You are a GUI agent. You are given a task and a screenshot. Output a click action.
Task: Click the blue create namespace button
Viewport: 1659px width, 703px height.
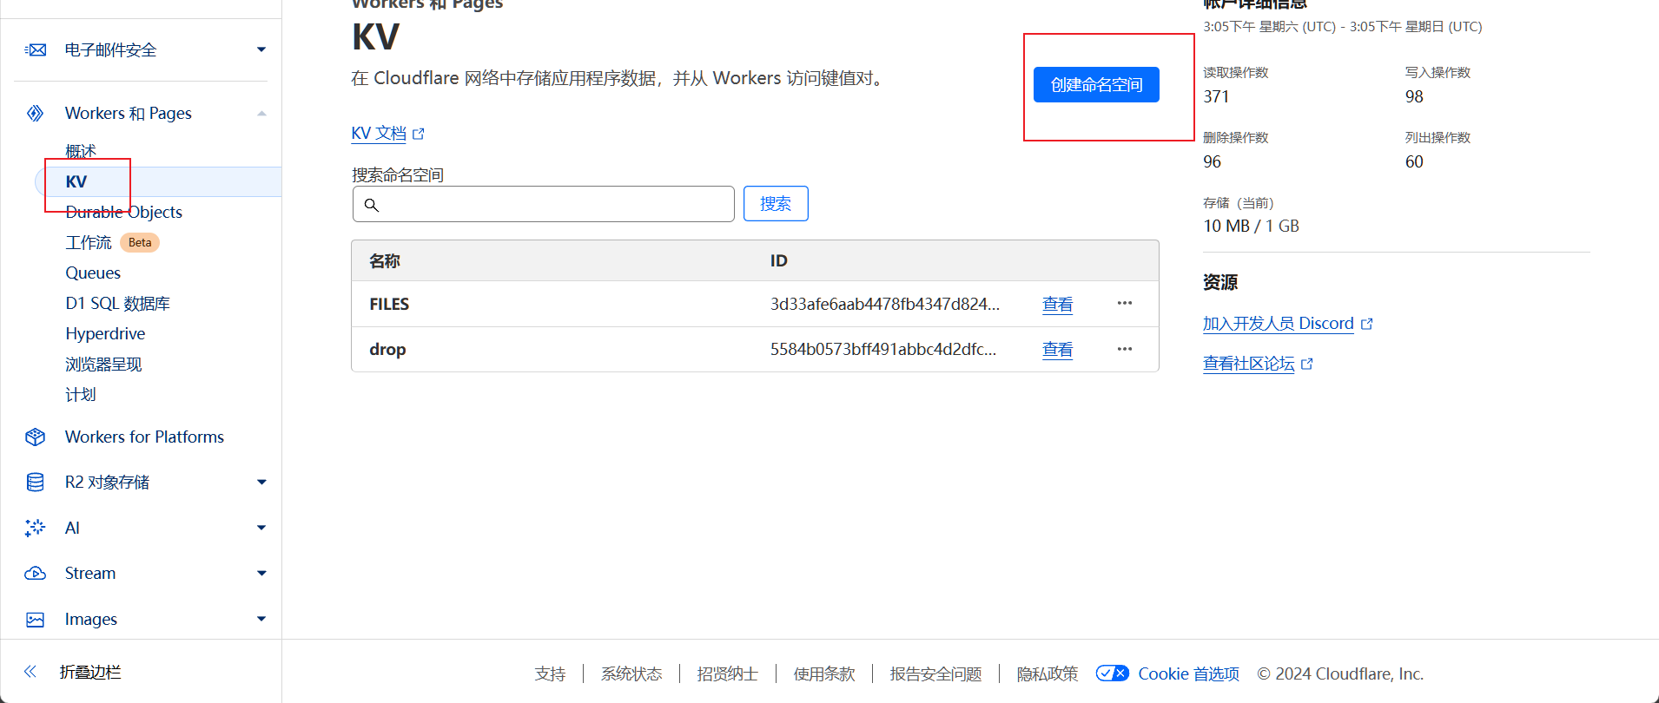click(x=1096, y=85)
